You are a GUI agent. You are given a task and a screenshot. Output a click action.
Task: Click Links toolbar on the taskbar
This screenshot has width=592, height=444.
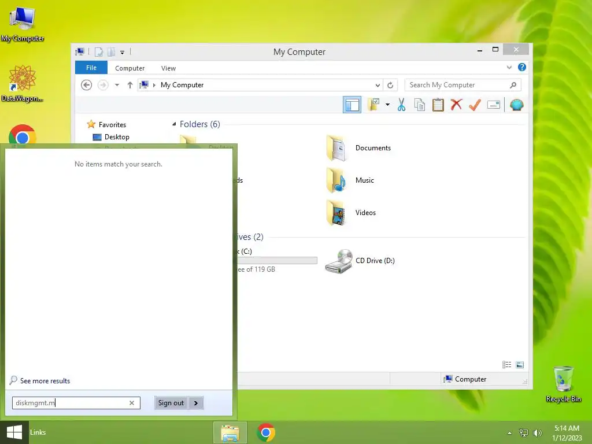point(38,432)
